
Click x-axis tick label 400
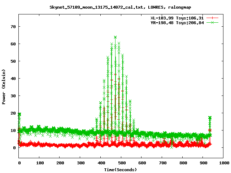tap(101, 163)
